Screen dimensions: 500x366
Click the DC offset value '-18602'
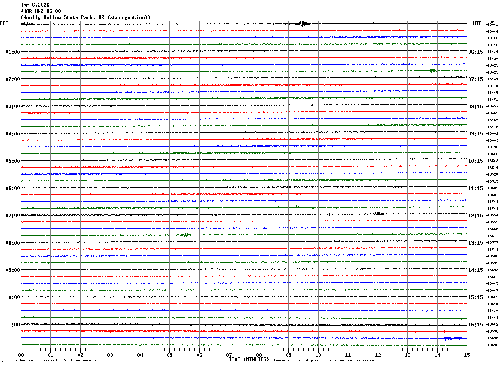tap(492, 324)
